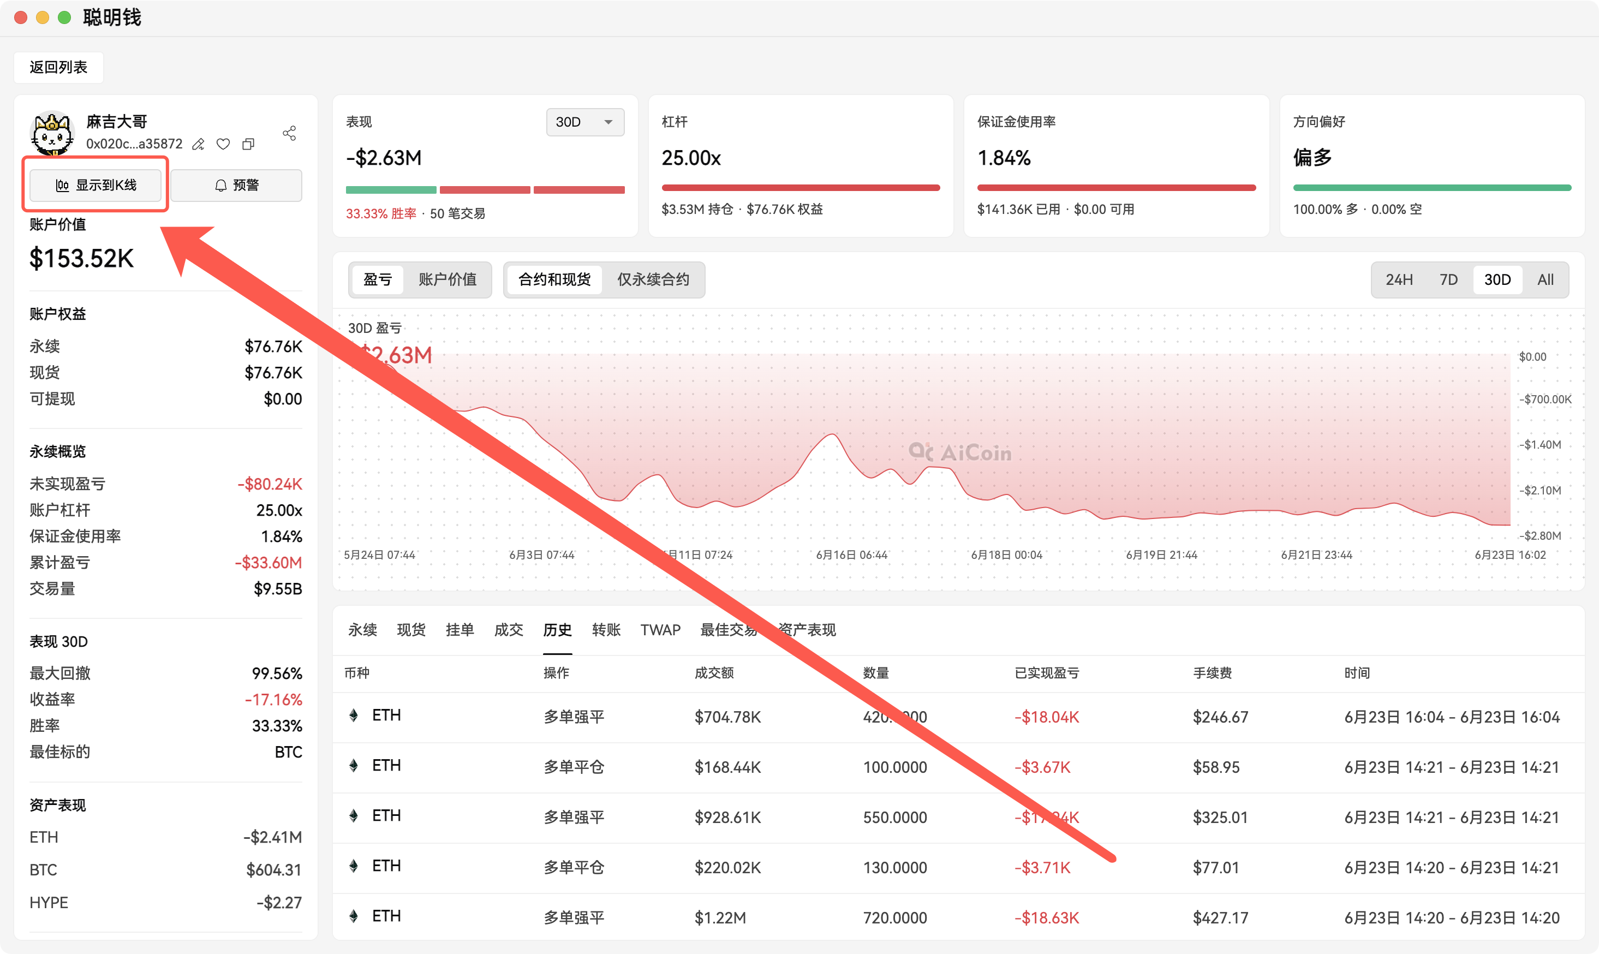Image resolution: width=1599 pixels, height=954 pixels.
Task: Open the share icon on the profile card
Action: point(289,133)
